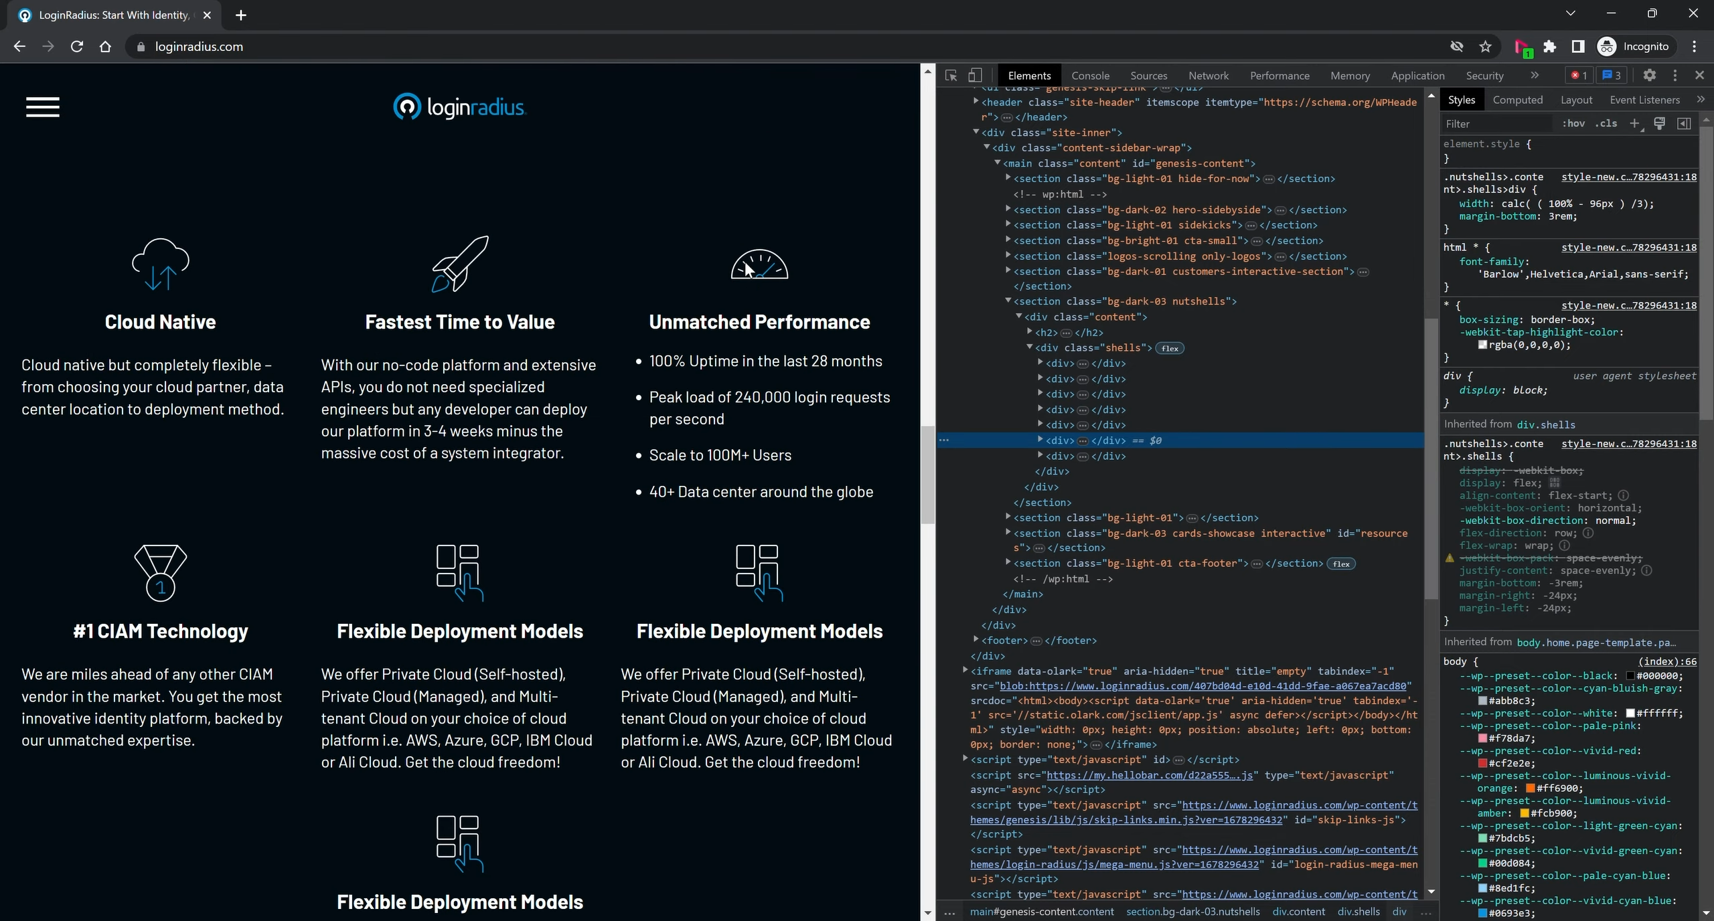Open the flexbox editor icon next to display: flex
Image resolution: width=1714 pixels, height=921 pixels.
pyautogui.click(x=1555, y=483)
